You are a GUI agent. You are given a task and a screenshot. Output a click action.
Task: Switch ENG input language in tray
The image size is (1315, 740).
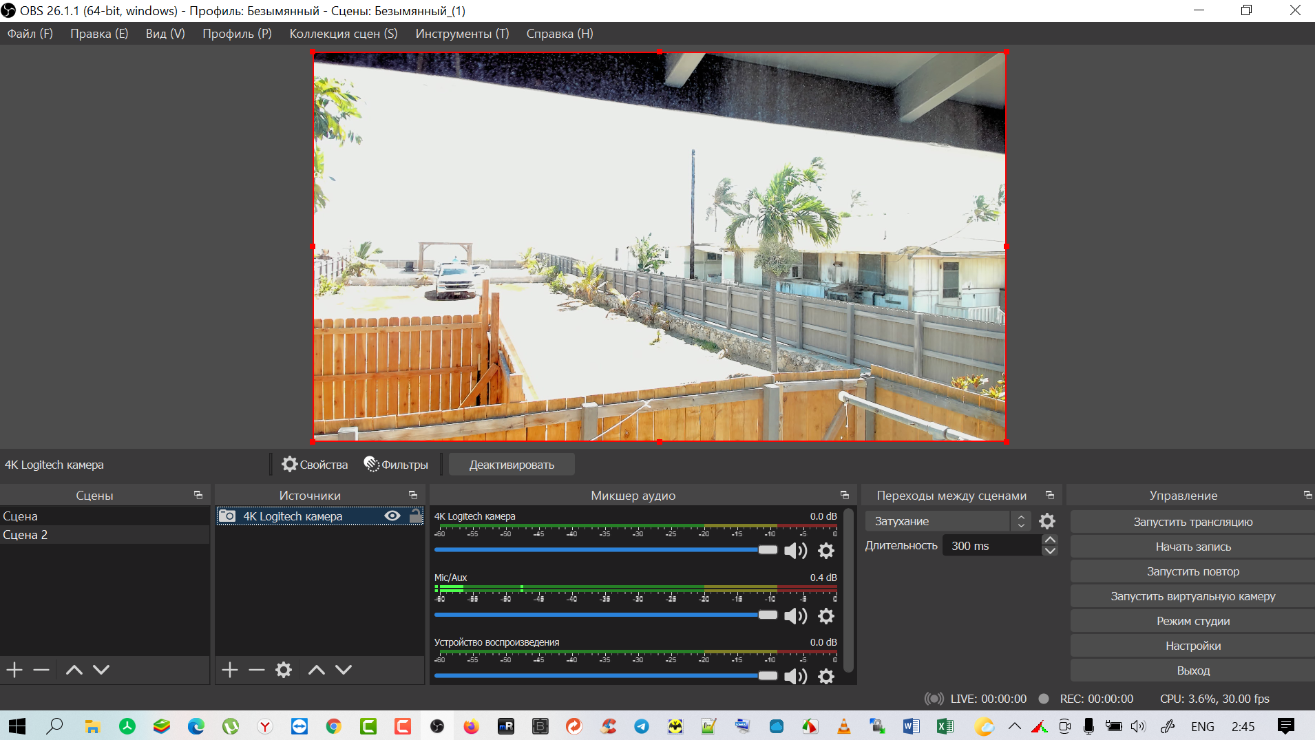(x=1203, y=726)
